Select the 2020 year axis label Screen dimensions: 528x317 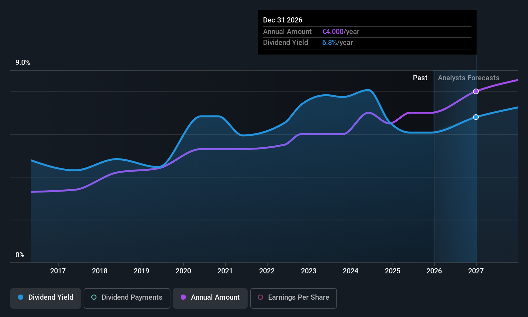[x=183, y=271]
